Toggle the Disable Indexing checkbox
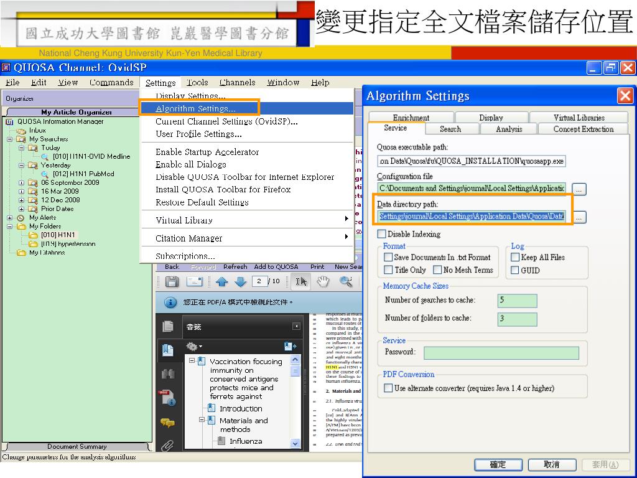This screenshot has width=637, height=478. 381,234
